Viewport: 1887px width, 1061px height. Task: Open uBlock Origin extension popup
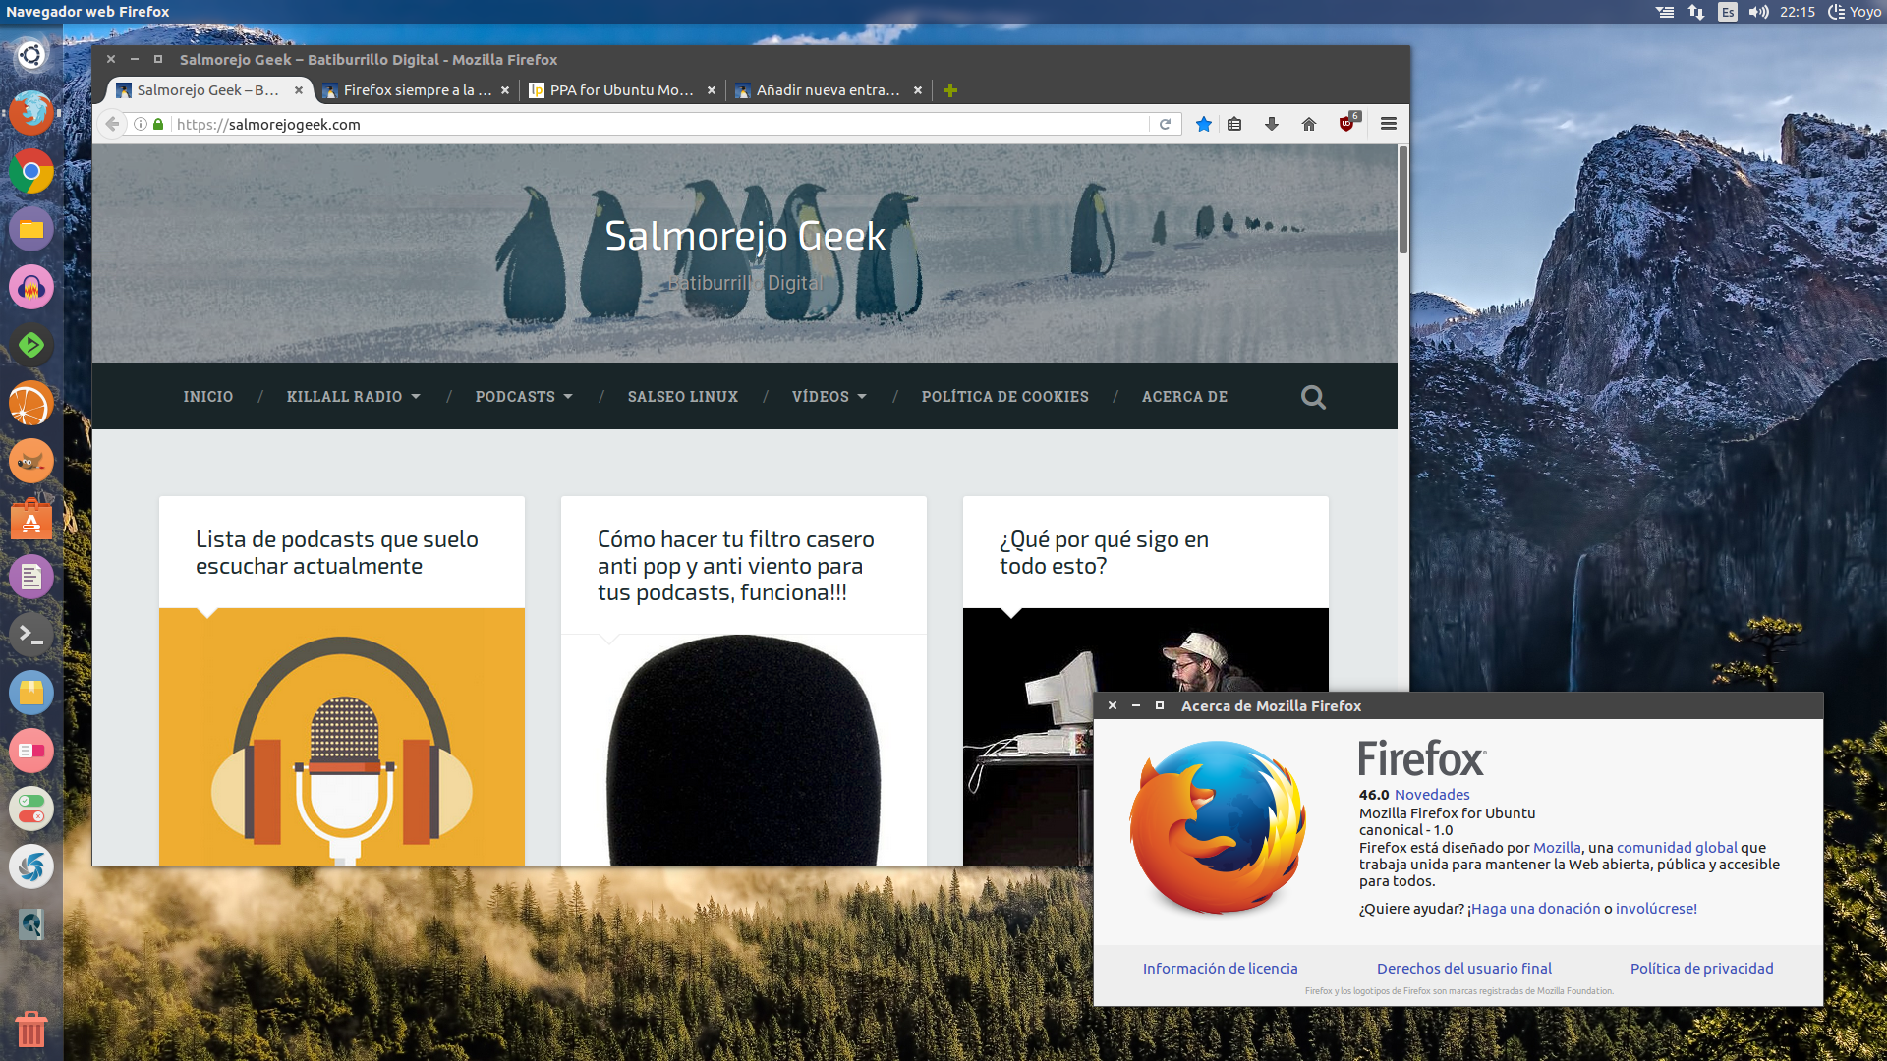[1348, 123]
